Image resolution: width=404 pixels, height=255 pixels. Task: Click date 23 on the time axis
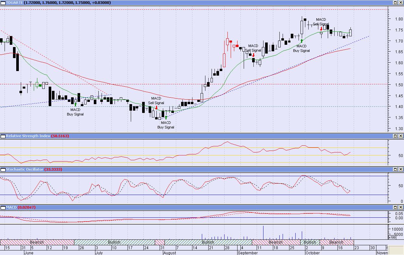pos(356,248)
